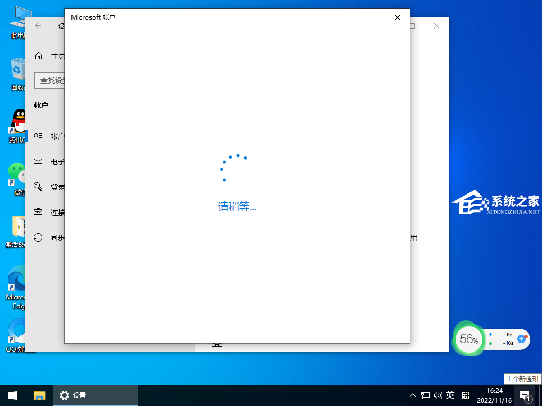This screenshot has width=542, height=406.
Task: Toggle the 拼 IME mode indicator
Action: [466, 395]
